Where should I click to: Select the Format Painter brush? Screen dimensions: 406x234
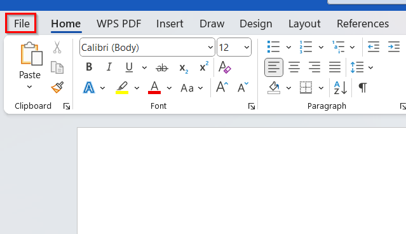click(x=57, y=87)
